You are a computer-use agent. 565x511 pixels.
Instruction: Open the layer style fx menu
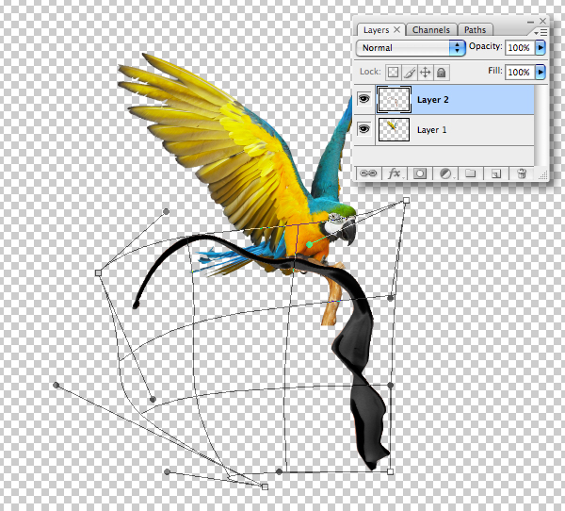395,173
